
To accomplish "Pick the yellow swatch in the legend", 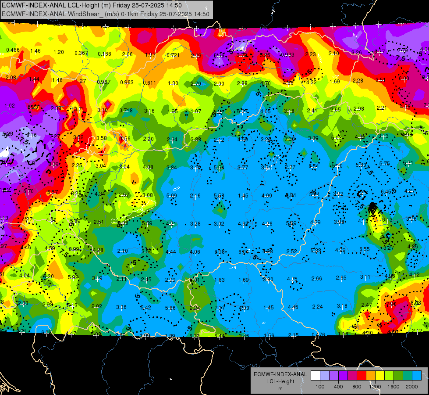I will (380, 376).
